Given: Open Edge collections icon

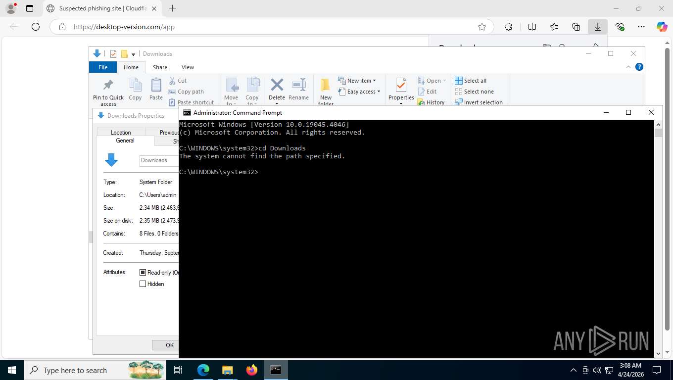Looking at the screenshot, I should click(576, 27).
